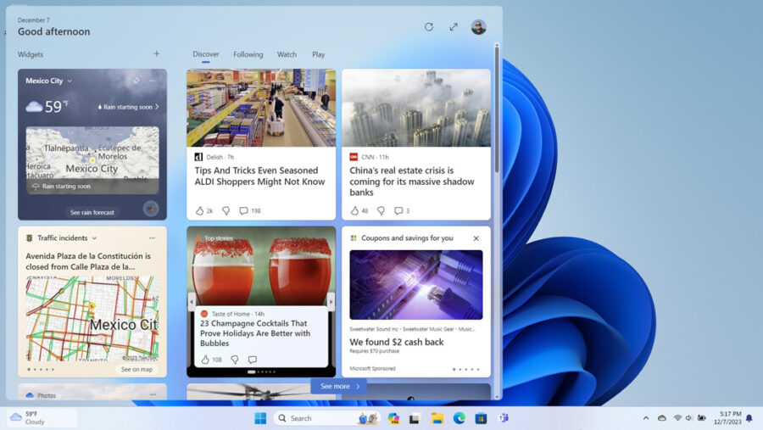Refresh the widgets feed

click(429, 27)
